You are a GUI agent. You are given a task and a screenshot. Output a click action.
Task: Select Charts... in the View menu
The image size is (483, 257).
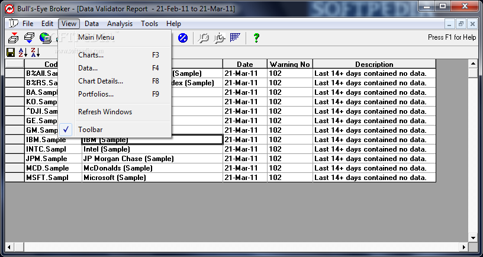[115, 55]
